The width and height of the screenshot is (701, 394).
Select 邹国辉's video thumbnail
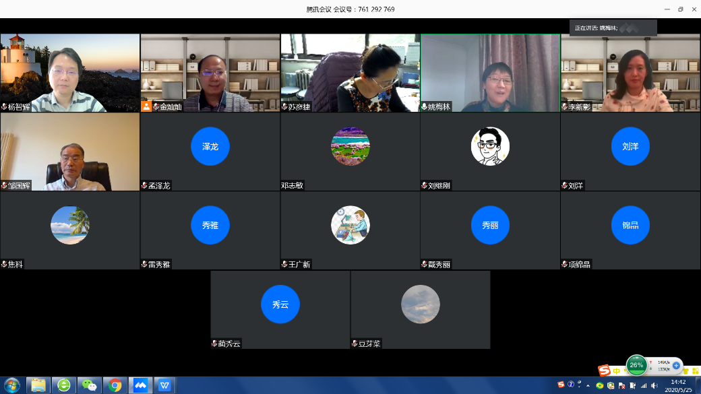point(69,152)
